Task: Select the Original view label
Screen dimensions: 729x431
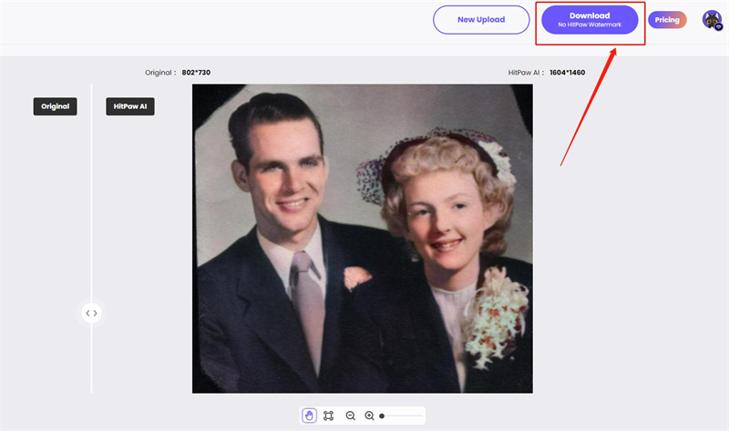Action: pyautogui.click(x=56, y=106)
